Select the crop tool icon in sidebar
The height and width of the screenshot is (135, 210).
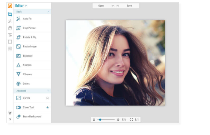(10, 14)
